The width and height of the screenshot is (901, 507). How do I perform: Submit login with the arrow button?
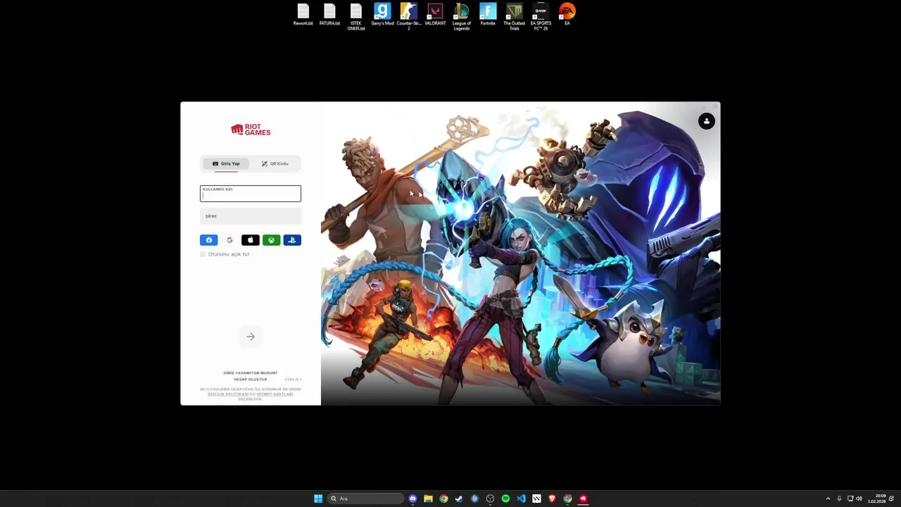251,337
